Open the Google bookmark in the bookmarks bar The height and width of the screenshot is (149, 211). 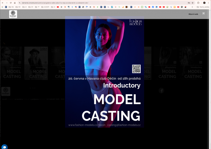(x=2, y=7)
